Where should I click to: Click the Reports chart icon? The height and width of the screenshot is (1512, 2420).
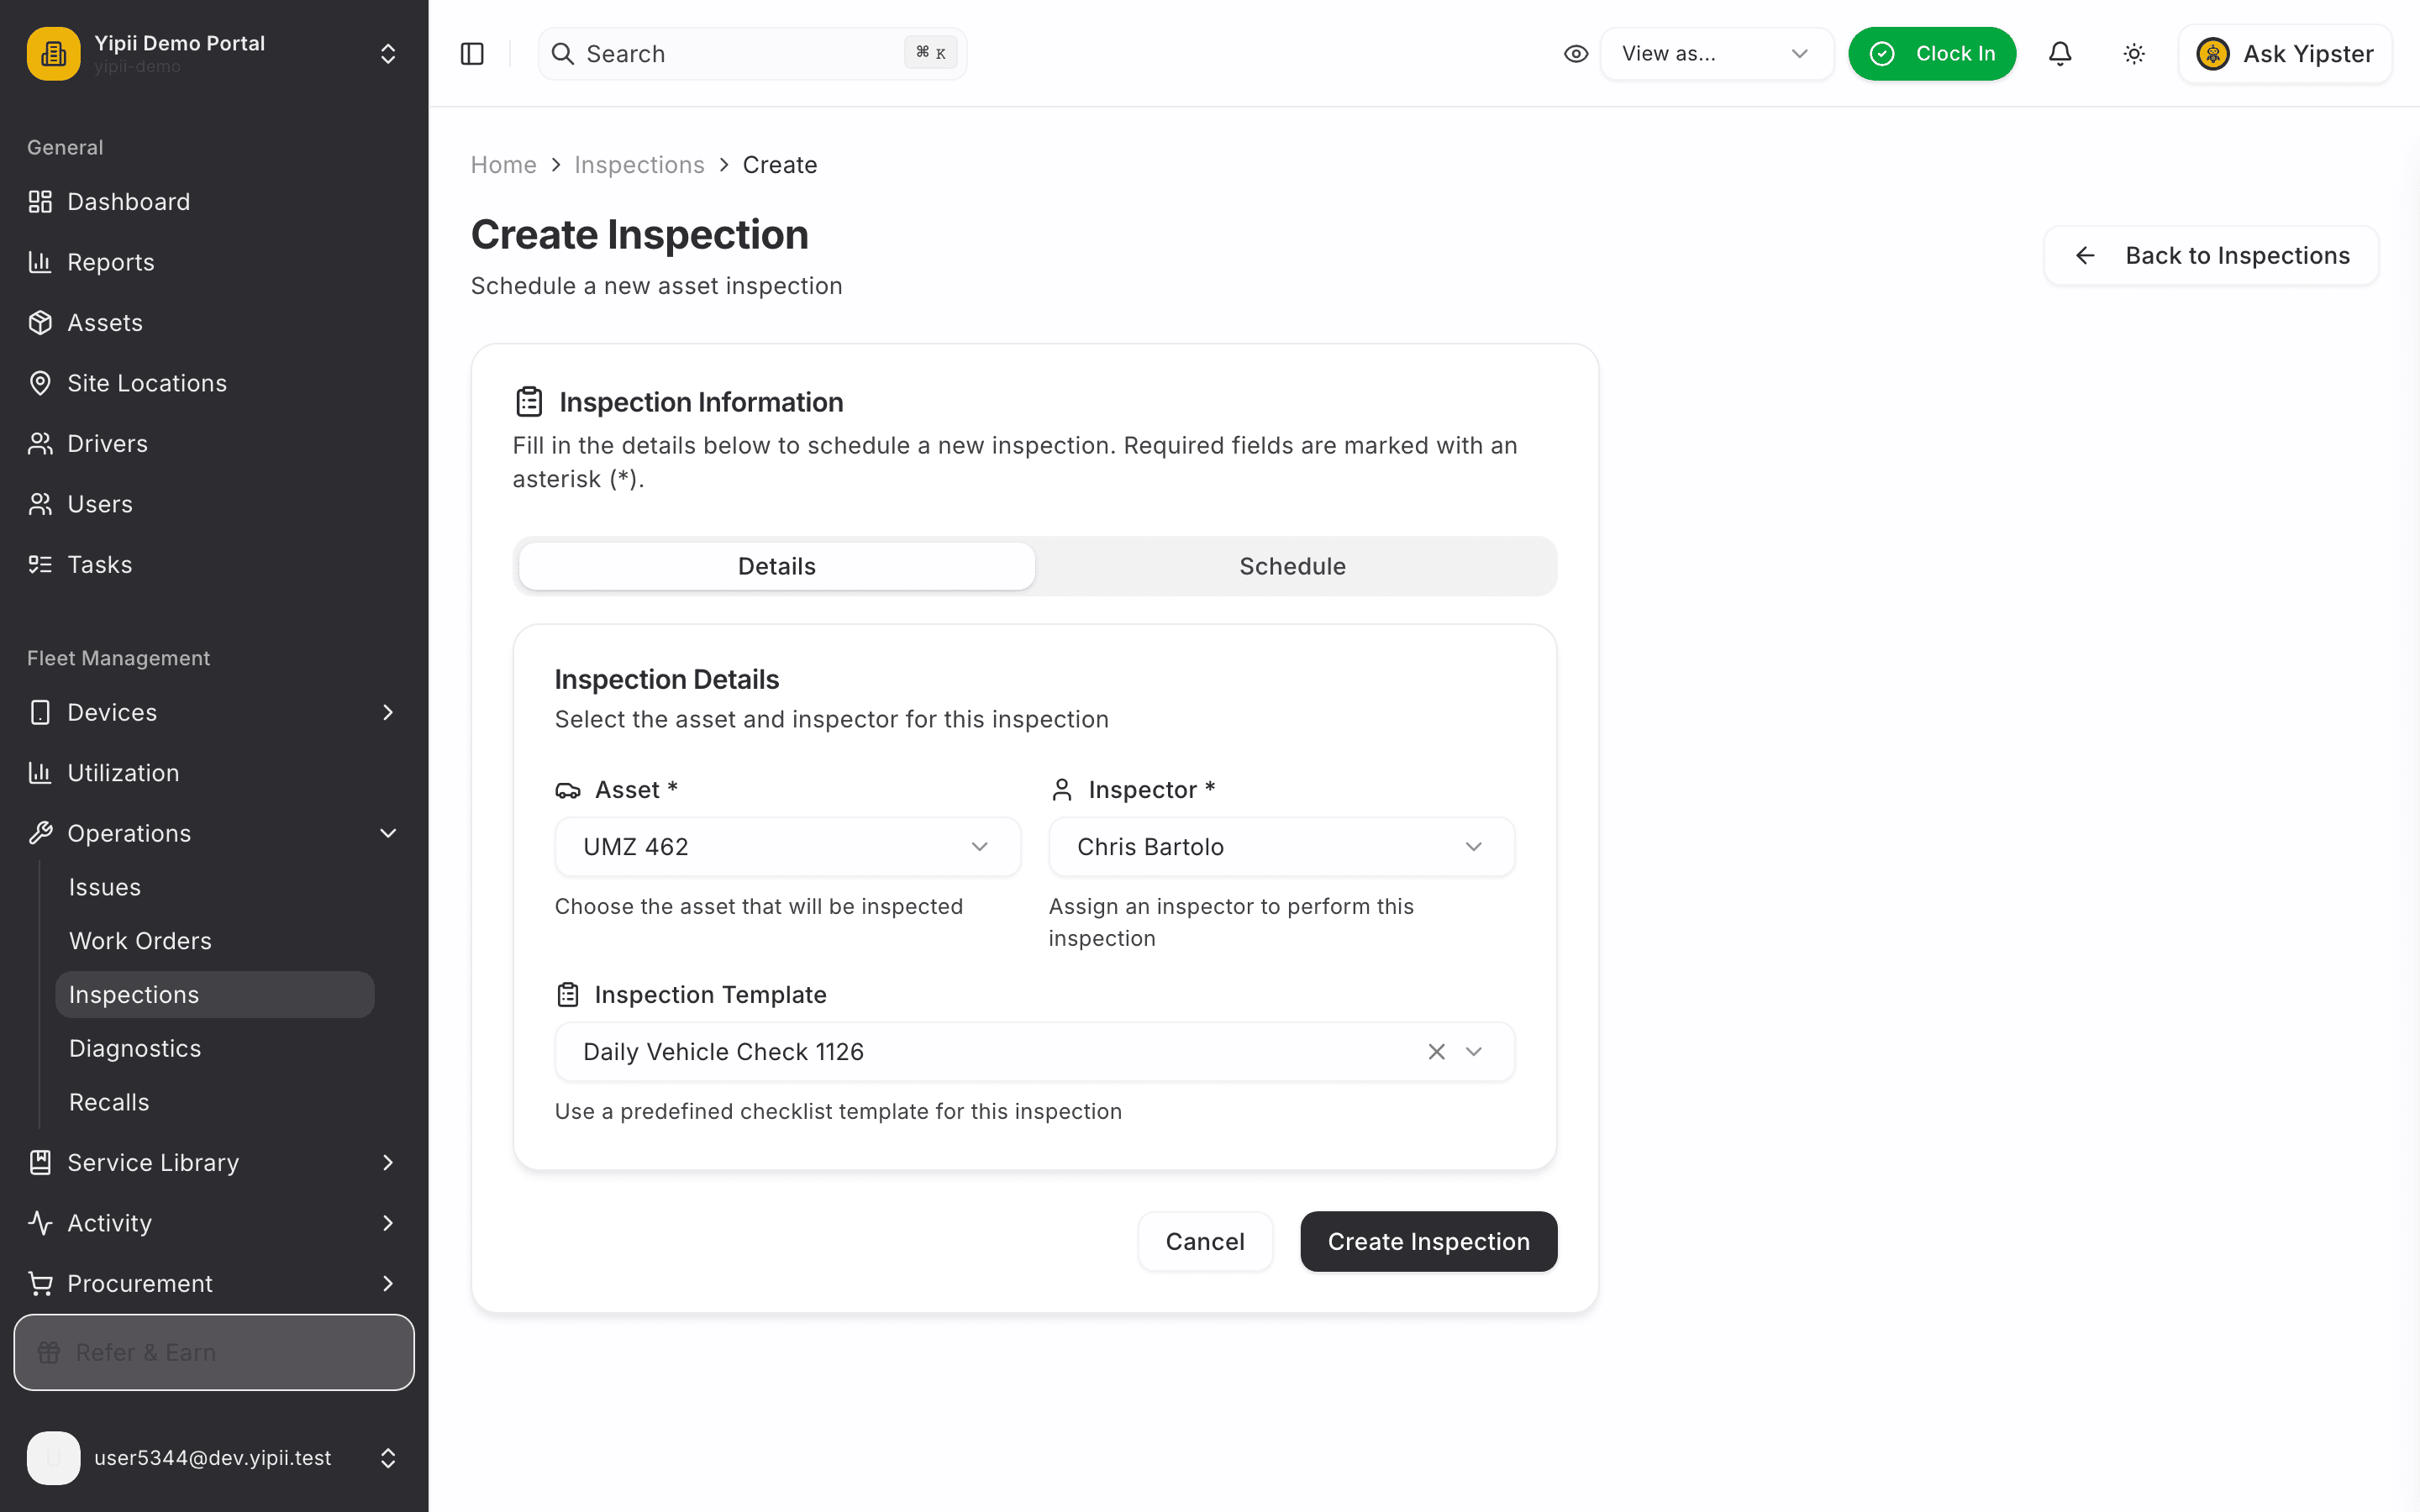click(x=40, y=262)
